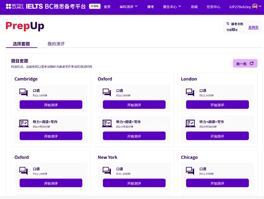The width and height of the screenshot is (264, 199).
Task: Start Cambridge 口语 test
Action: tap(51, 105)
